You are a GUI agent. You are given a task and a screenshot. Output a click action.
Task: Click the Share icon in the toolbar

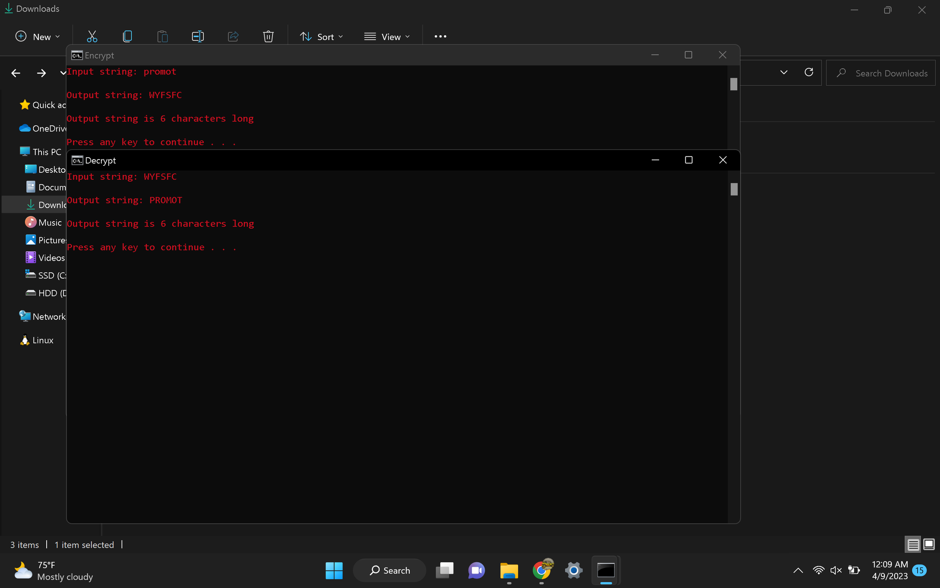pos(233,36)
